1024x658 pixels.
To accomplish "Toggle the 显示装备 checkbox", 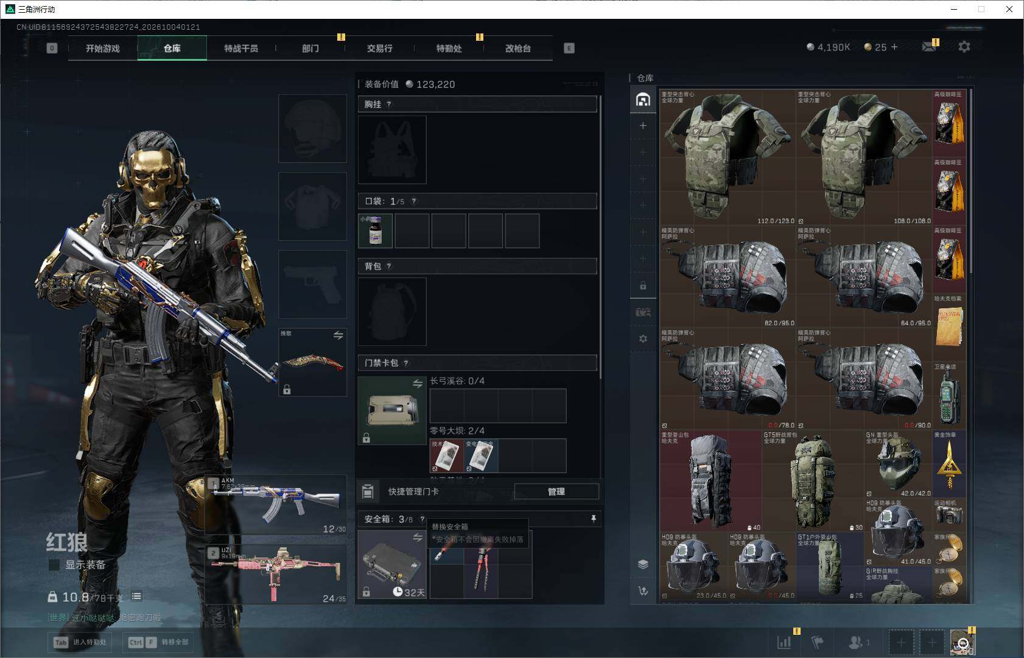I will tap(54, 565).
